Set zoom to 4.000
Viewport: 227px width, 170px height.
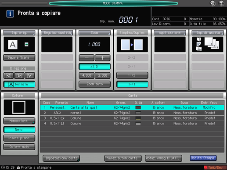click(86, 75)
